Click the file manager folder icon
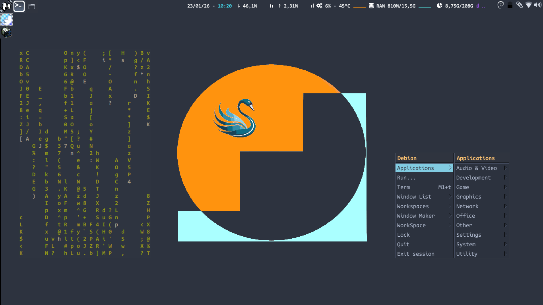543x305 pixels. (x=32, y=6)
